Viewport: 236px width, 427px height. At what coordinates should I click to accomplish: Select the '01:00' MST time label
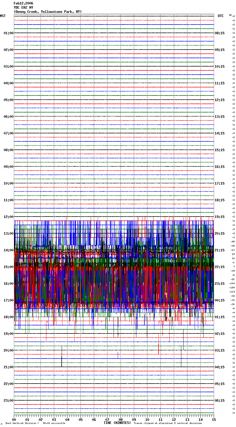[8, 33]
